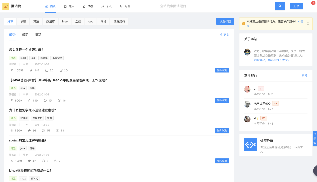Switch to the 最热 list tab

tap(12, 34)
